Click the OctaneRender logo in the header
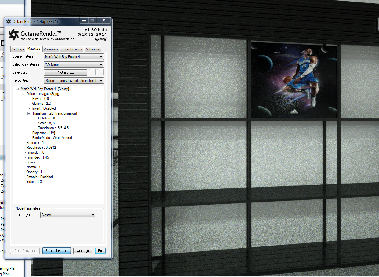 click(x=14, y=35)
